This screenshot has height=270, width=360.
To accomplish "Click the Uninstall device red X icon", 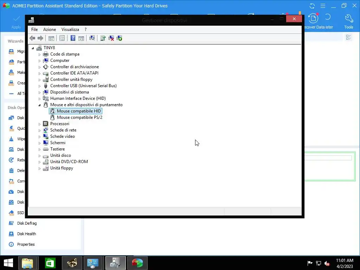I will (x=111, y=38).
